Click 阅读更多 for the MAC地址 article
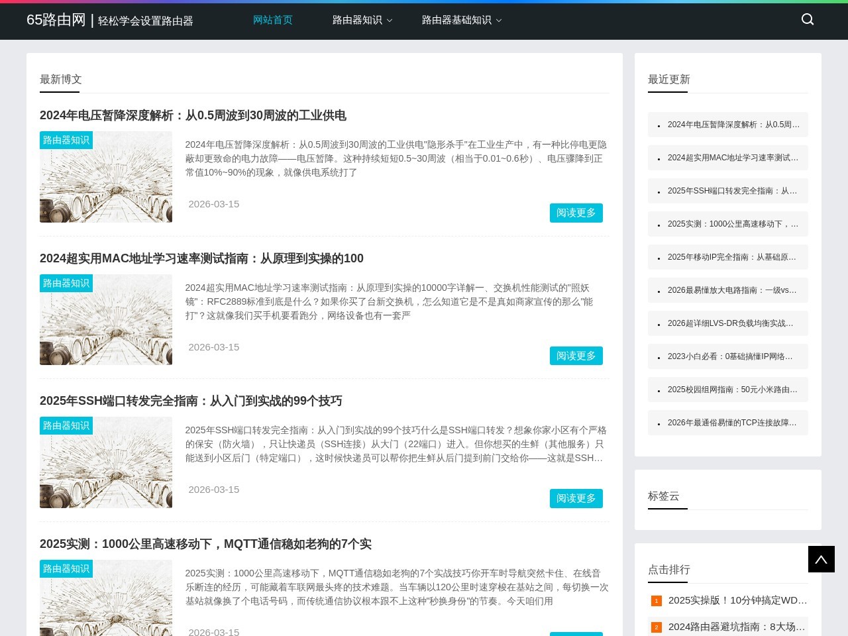The width and height of the screenshot is (848, 636). pyautogui.click(x=576, y=356)
